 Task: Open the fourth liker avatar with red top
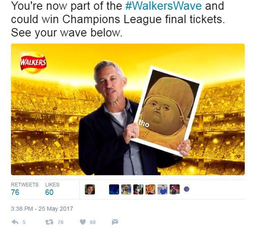point(138,189)
